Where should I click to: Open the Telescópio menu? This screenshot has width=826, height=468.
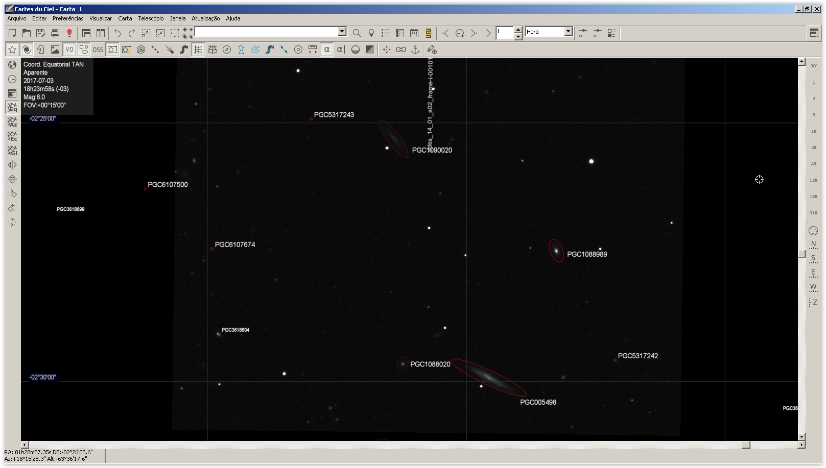[151, 18]
